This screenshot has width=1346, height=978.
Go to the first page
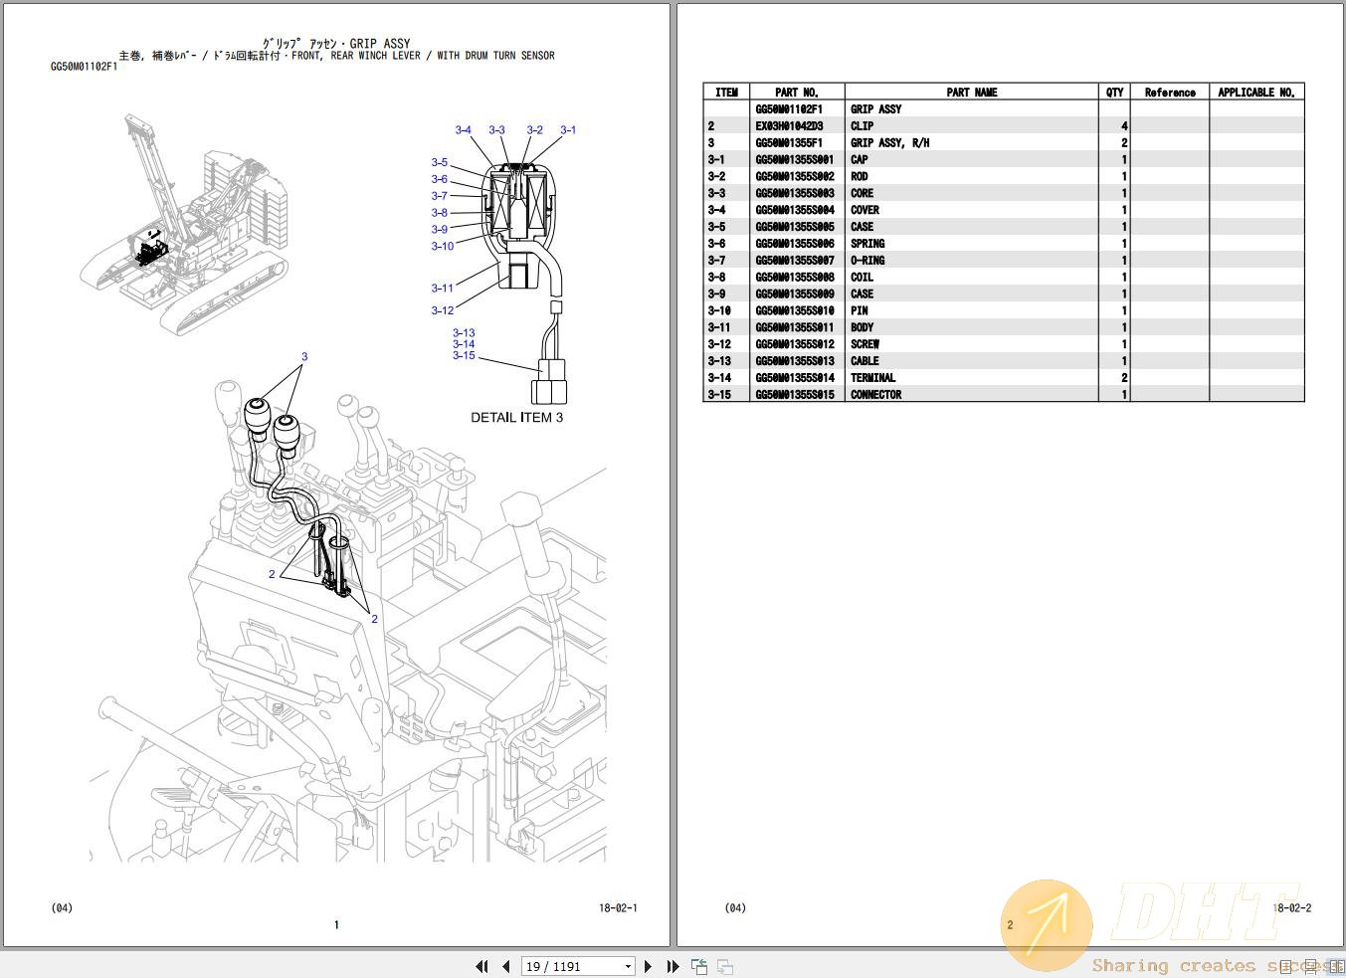pyautogui.click(x=482, y=966)
